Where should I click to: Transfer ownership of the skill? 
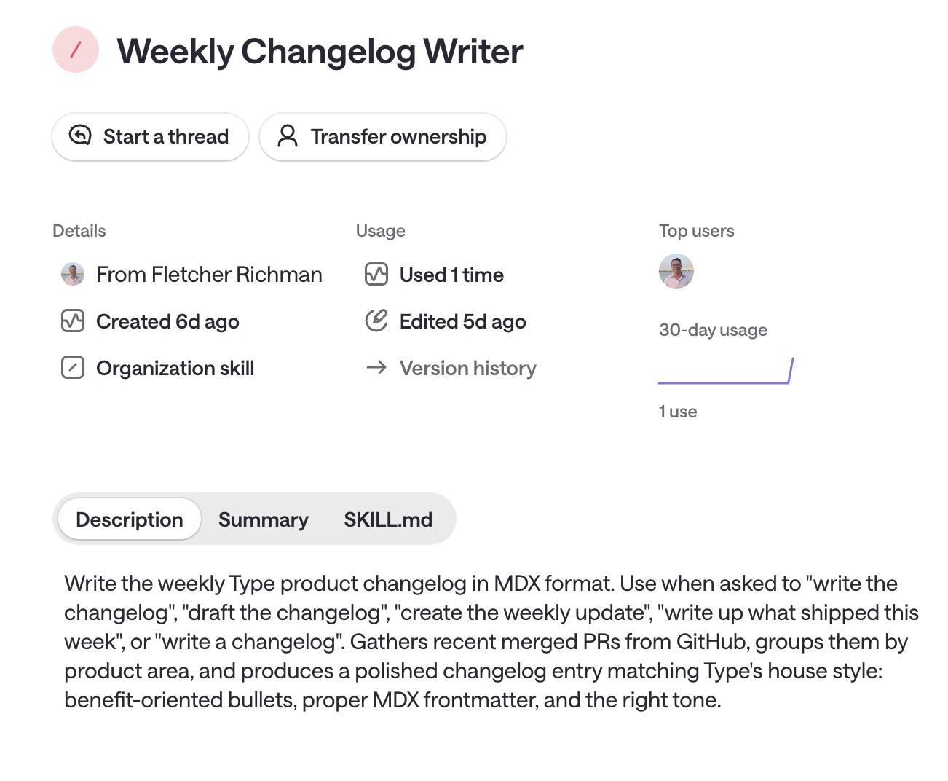[383, 136]
